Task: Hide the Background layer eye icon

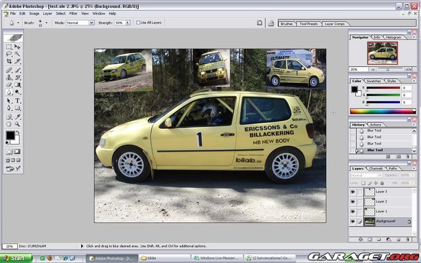Action: click(x=353, y=222)
